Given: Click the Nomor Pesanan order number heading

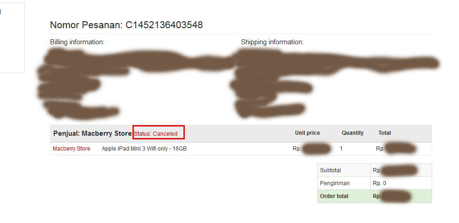Looking at the screenshot, I should point(126,25).
